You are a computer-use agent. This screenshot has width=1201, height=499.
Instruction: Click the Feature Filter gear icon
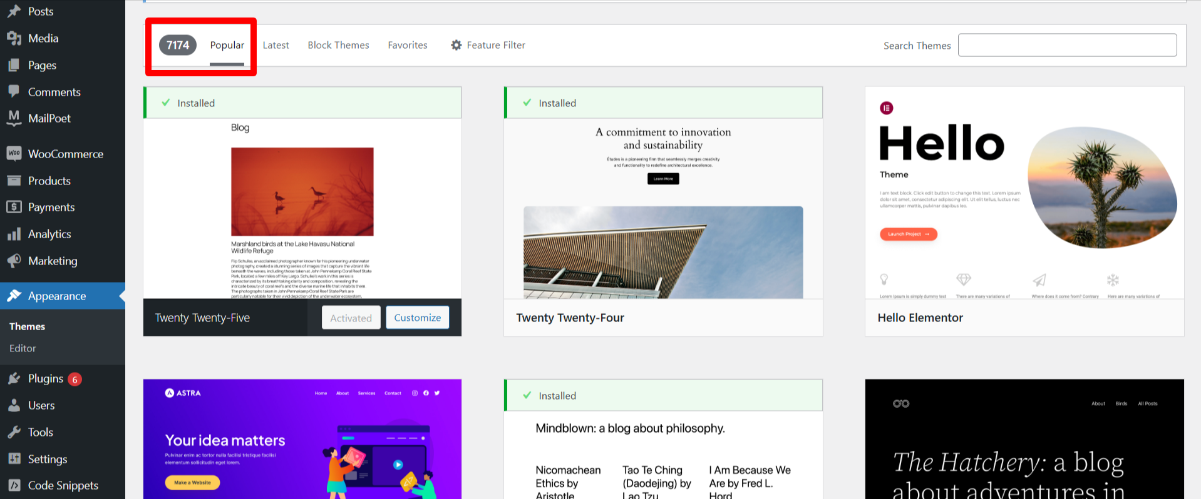[x=456, y=45]
